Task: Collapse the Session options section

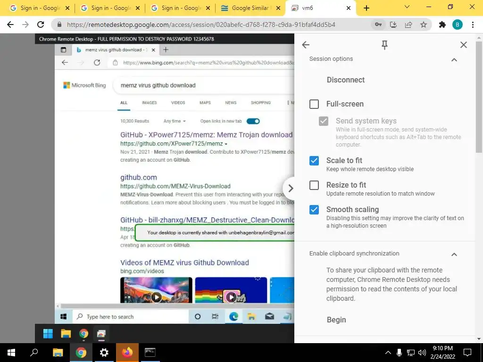Action: [454, 59]
